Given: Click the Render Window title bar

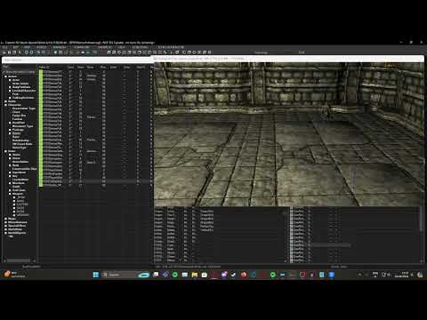Looking at the screenshot, I should [287, 59].
